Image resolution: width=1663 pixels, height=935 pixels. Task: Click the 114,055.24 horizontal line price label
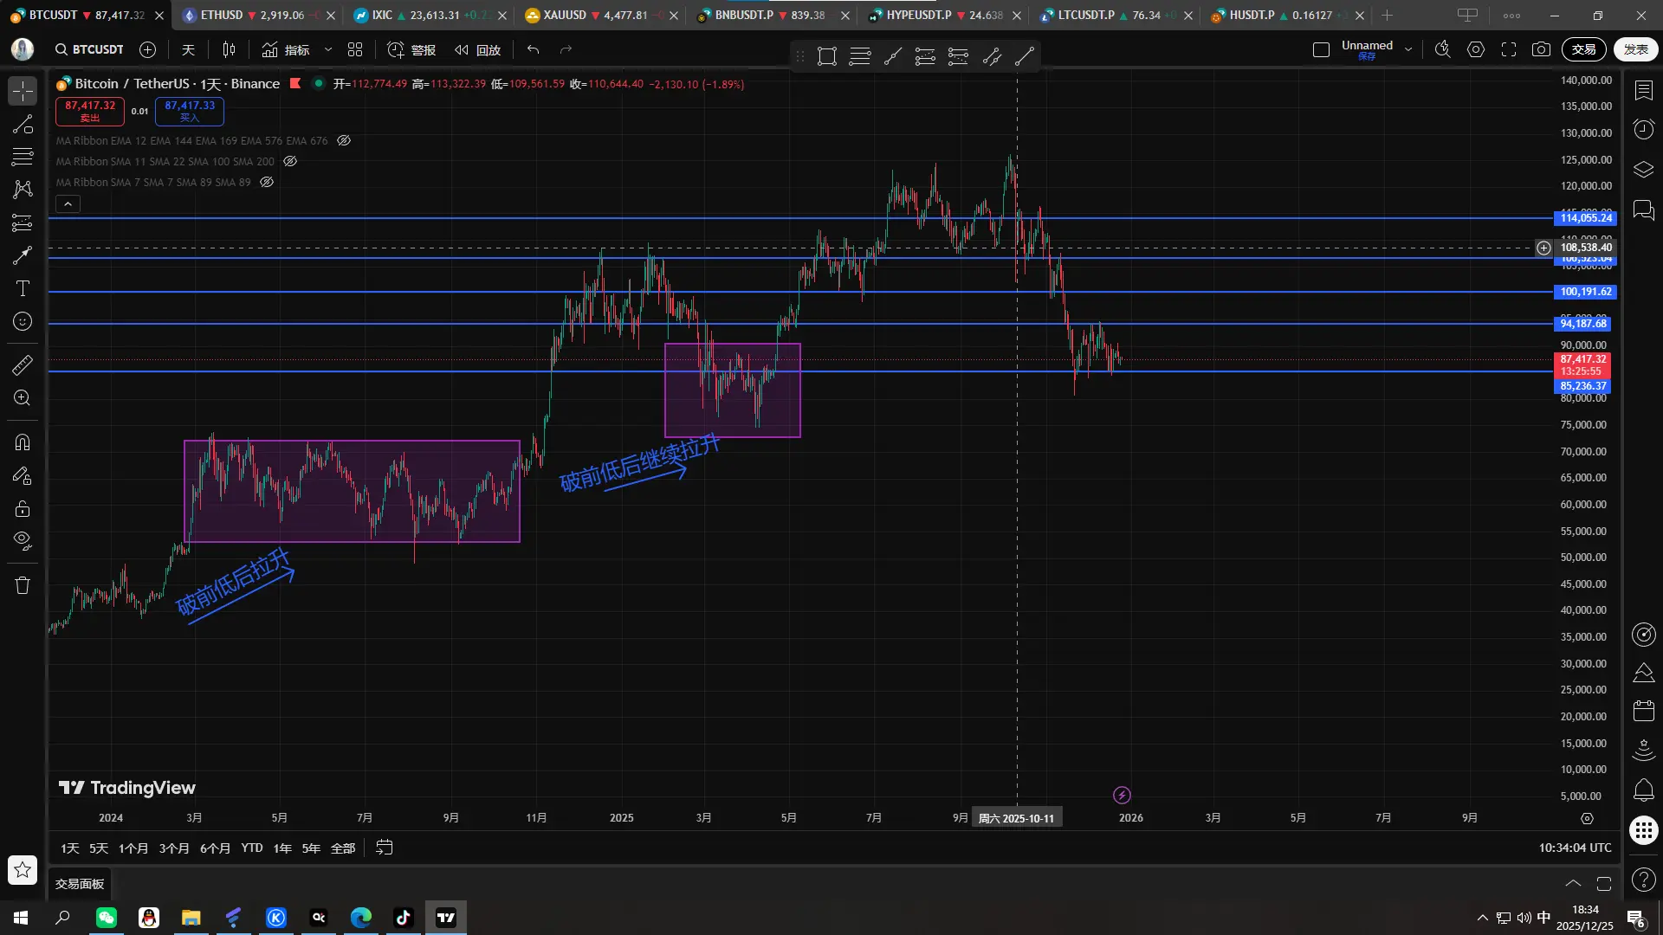tap(1585, 218)
